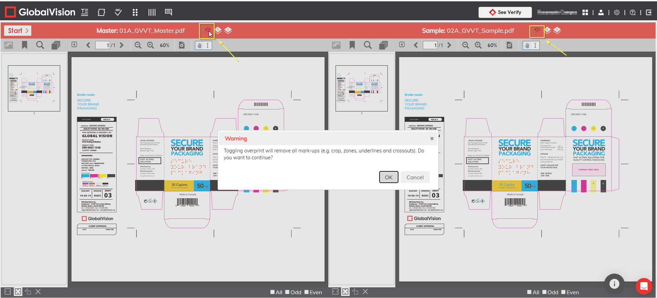
Task: Cancel the overprint warning dialog
Action: pos(415,177)
